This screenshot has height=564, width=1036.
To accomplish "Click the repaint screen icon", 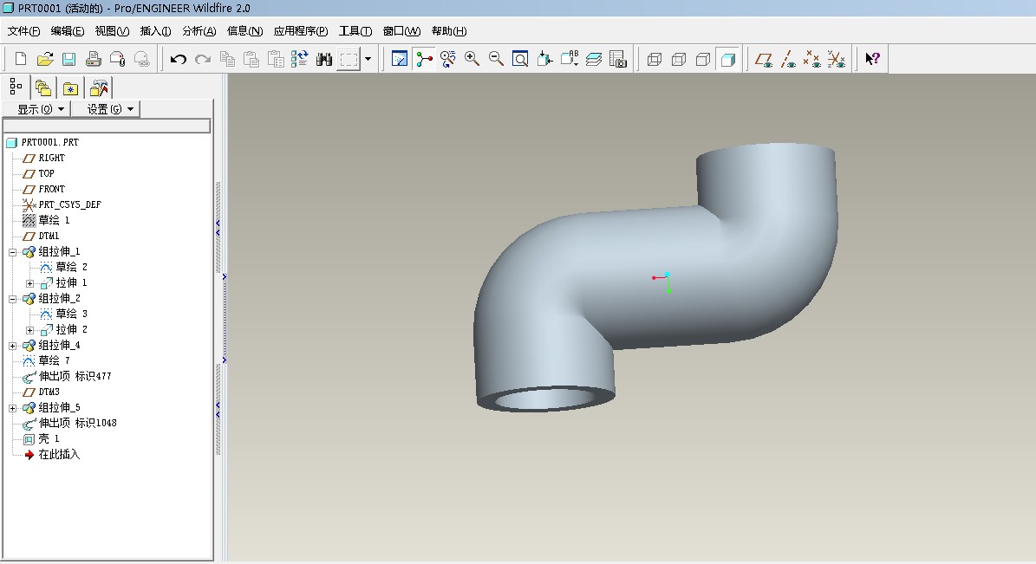I will 399,59.
